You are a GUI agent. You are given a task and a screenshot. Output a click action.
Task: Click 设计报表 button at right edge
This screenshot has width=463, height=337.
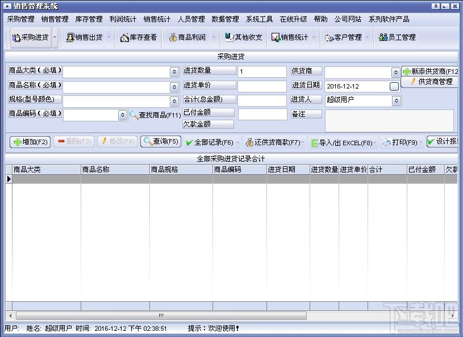tap(443, 142)
